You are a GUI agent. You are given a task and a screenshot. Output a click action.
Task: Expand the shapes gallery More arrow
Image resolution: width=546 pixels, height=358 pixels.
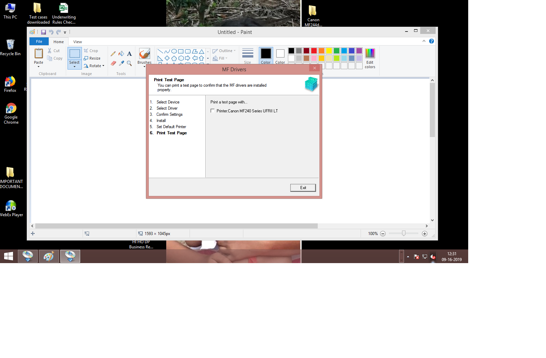[208, 64]
